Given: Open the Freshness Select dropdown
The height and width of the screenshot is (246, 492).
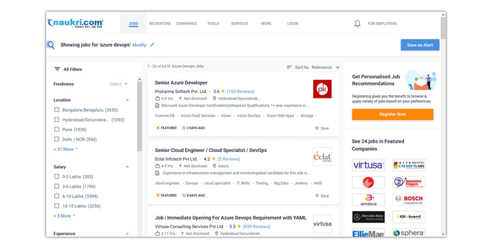Looking at the screenshot, I should click(x=118, y=84).
